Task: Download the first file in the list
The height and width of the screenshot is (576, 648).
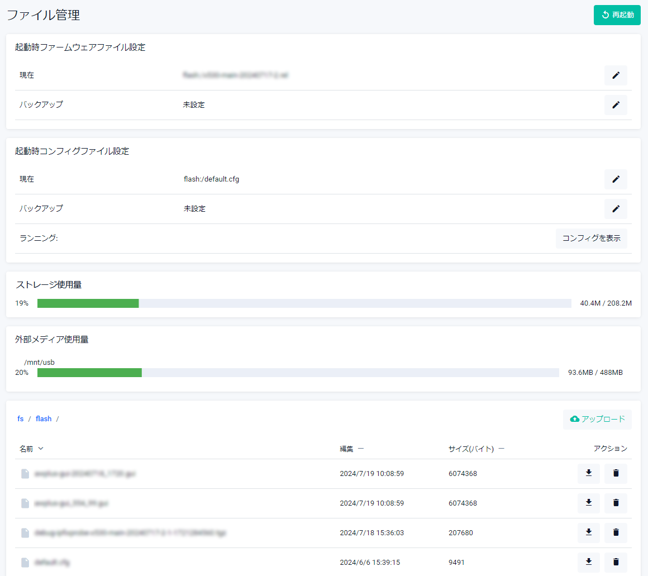Action: 588,474
